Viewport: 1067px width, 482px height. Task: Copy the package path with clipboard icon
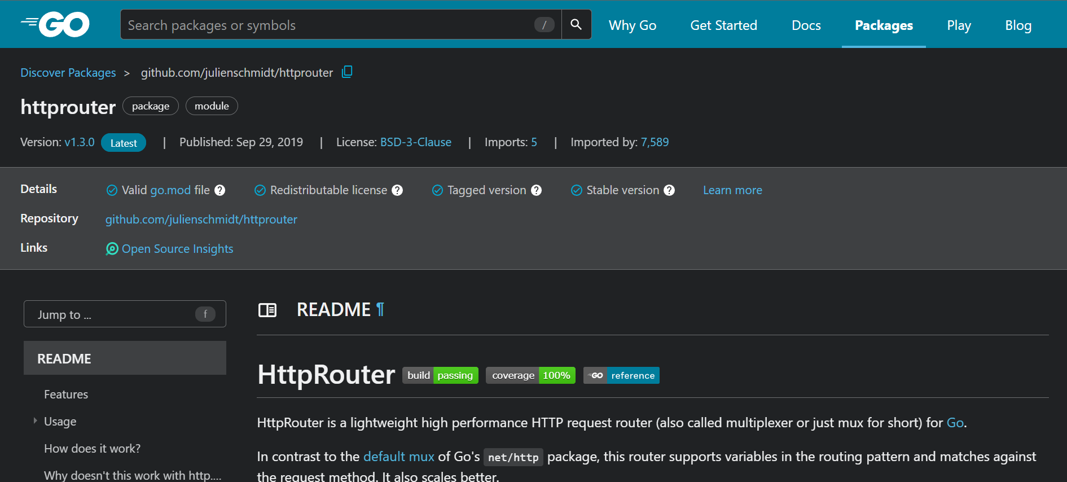pyautogui.click(x=347, y=72)
